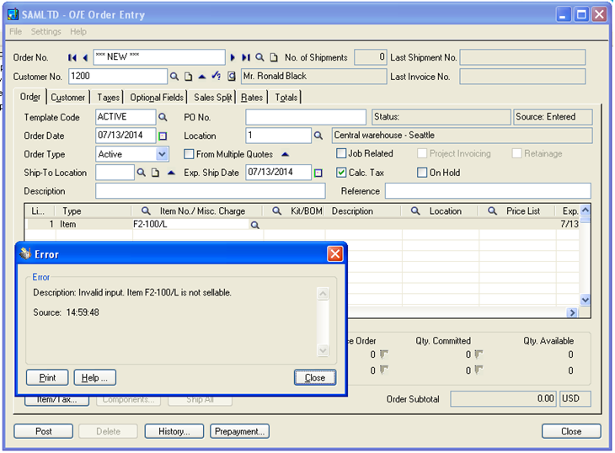The image size is (615, 453).
Task: Click drilldown icon beside second Qty. Committed value
Action: pyautogui.click(x=479, y=370)
